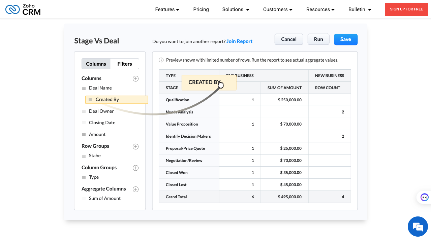
Task: Open the live chat bubble icon
Action: [x=418, y=227]
